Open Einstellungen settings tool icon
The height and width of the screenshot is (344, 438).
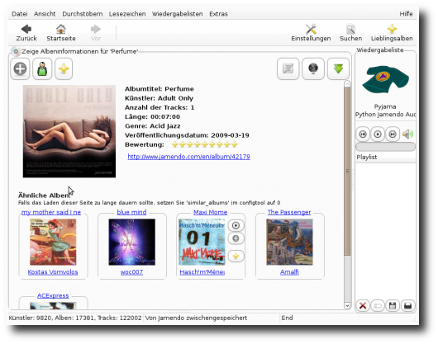[311, 32]
